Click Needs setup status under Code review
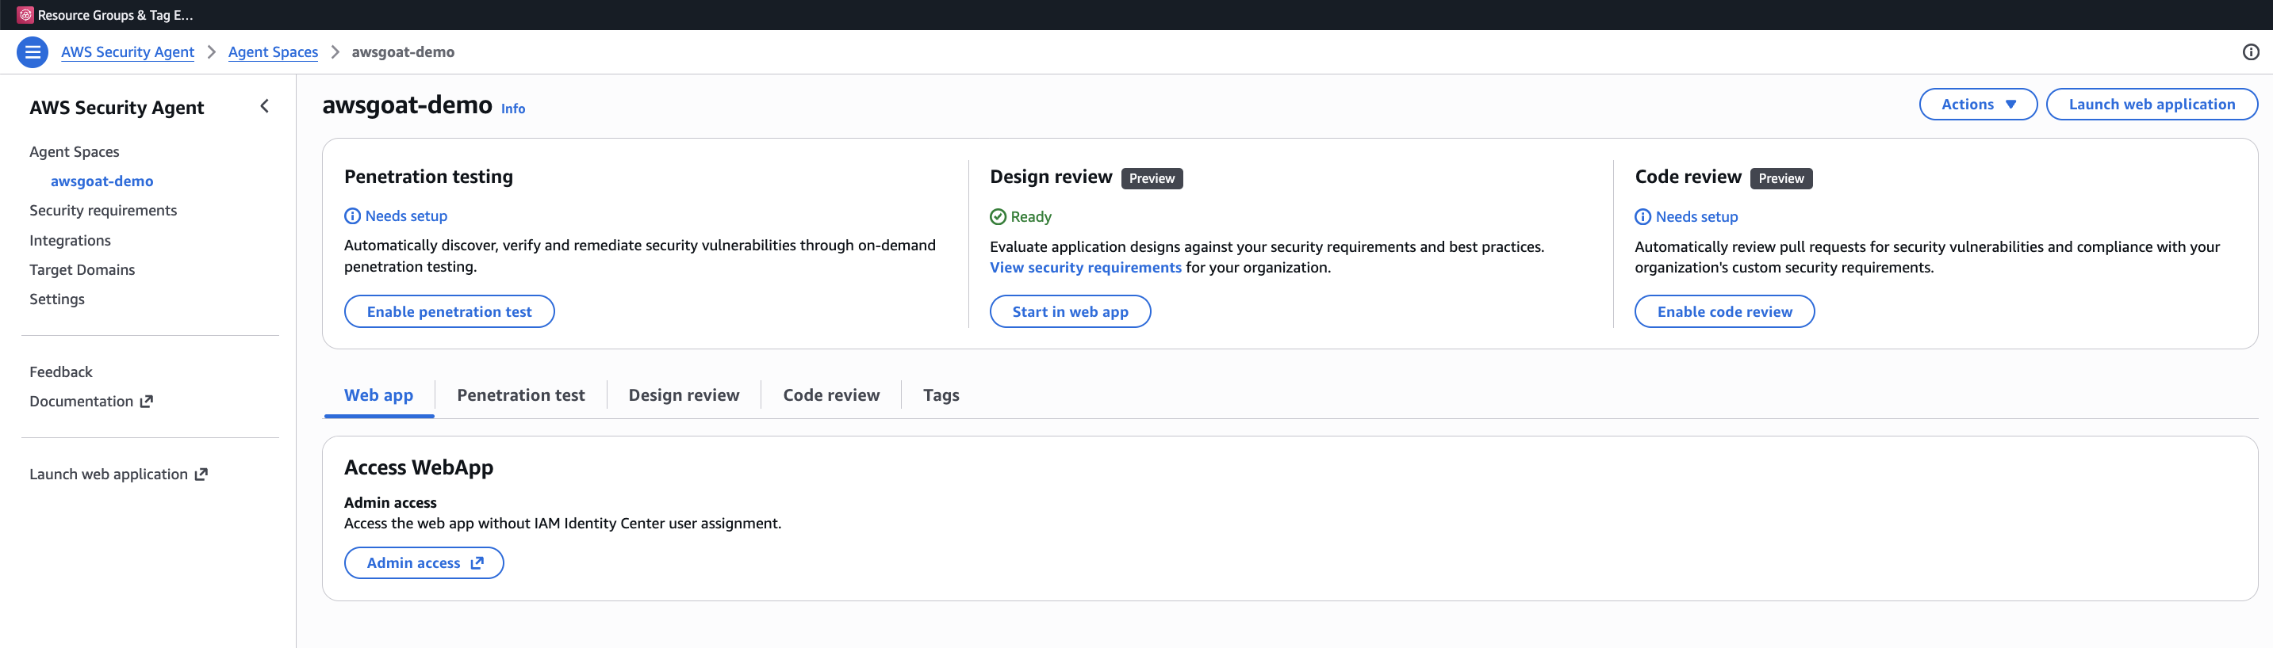The height and width of the screenshot is (648, 2273). [1686, 217]
